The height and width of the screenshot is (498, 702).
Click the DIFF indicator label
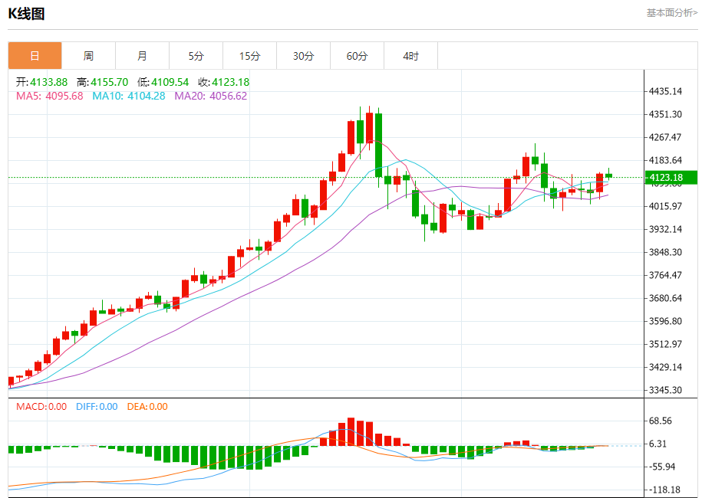click(97, 407)
